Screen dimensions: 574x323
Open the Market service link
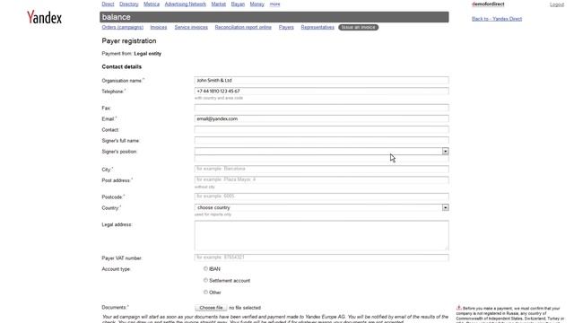(x=219, y=4)
